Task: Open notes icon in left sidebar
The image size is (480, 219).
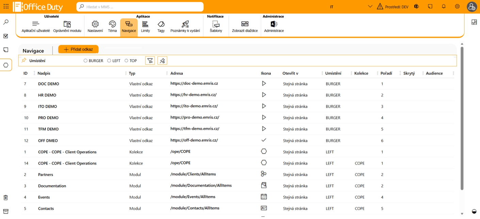Action: click(6, 50)
